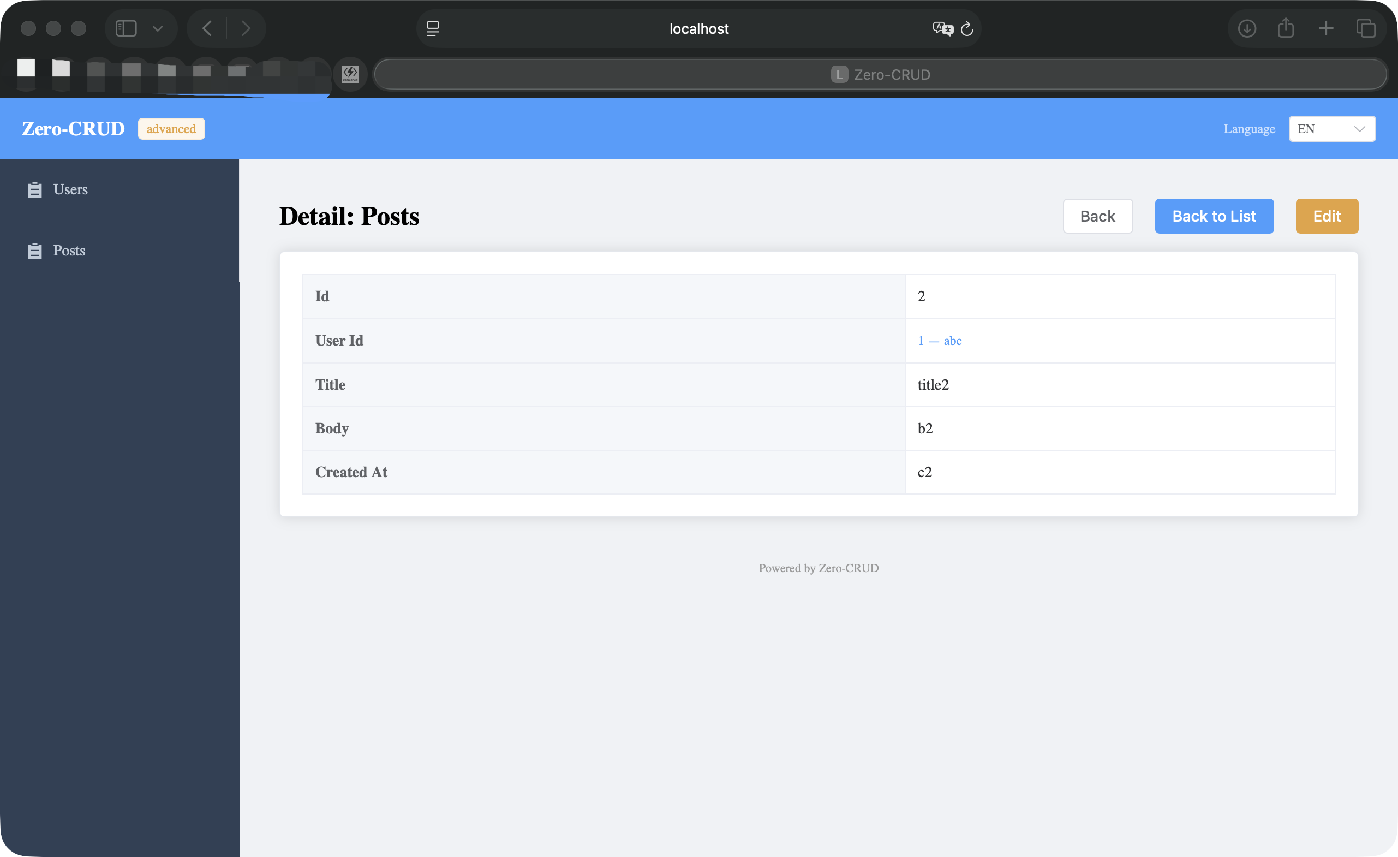Click the Zero-CRUD logo title
The image size is (1398, 857).
tap(73, 129)
